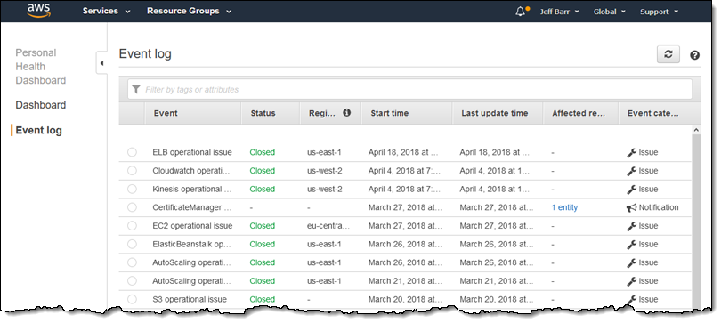Click Closed status in ELB row
The height and width of the screenshot is (323, 721).
[x=262, y=152]
